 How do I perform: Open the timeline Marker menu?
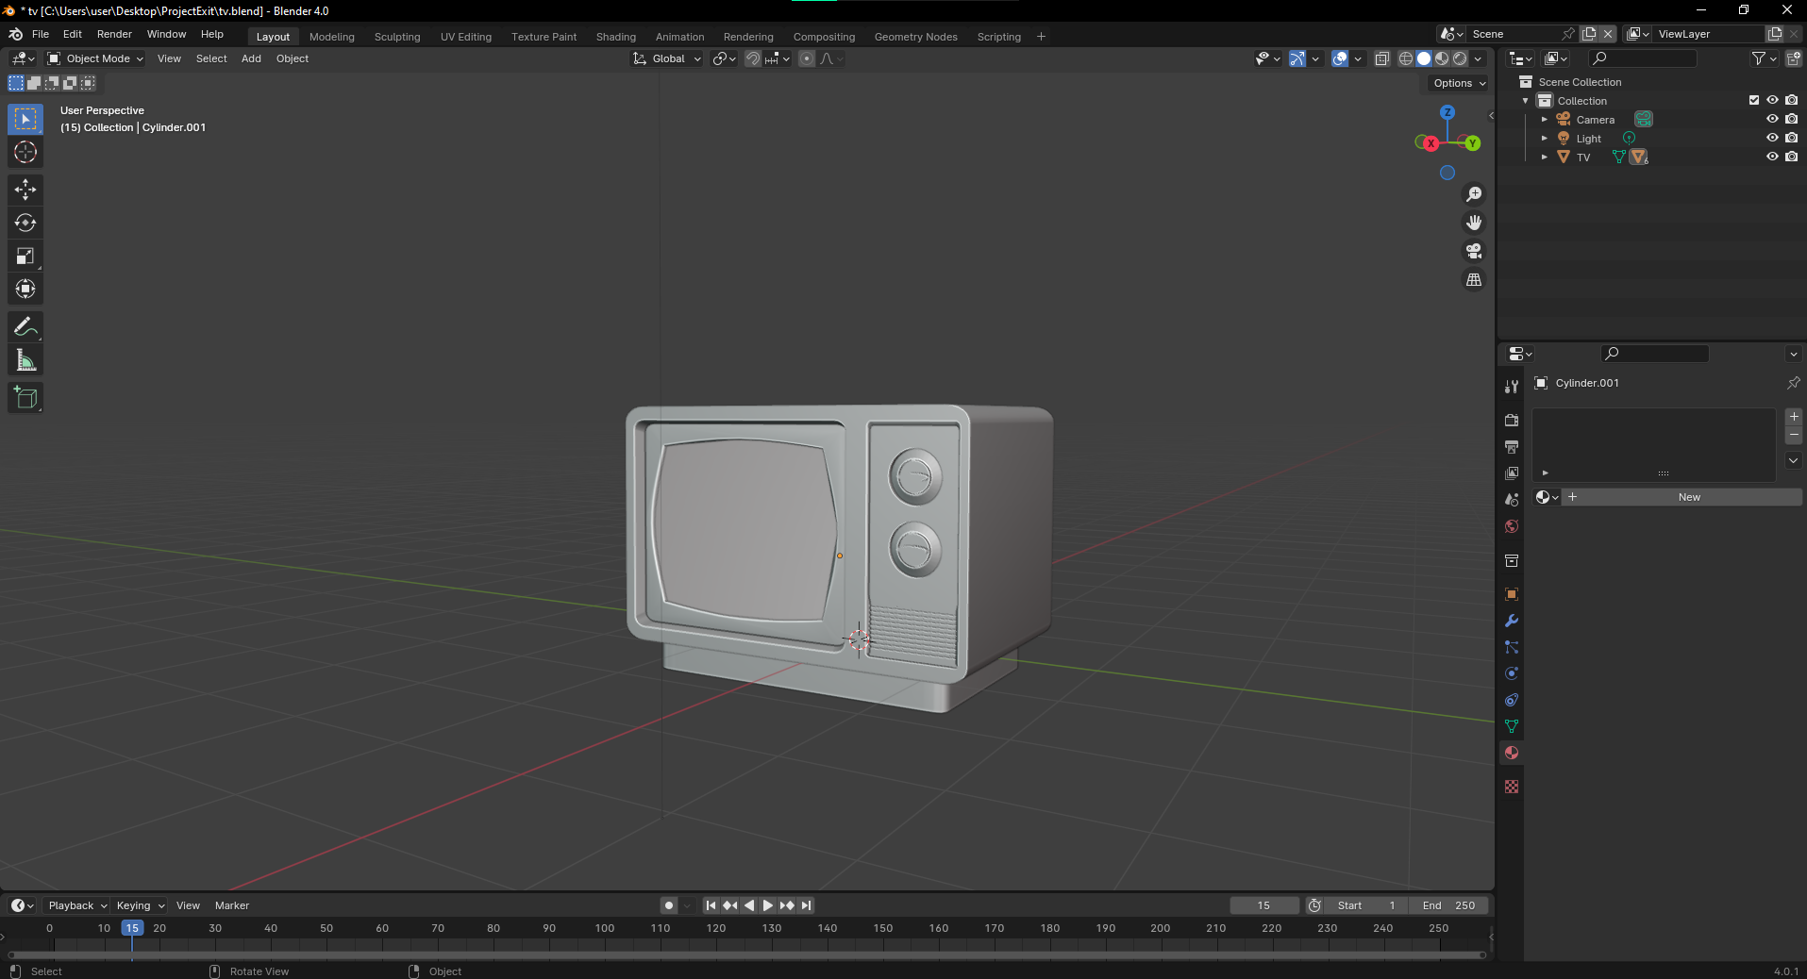coord(232,905)
